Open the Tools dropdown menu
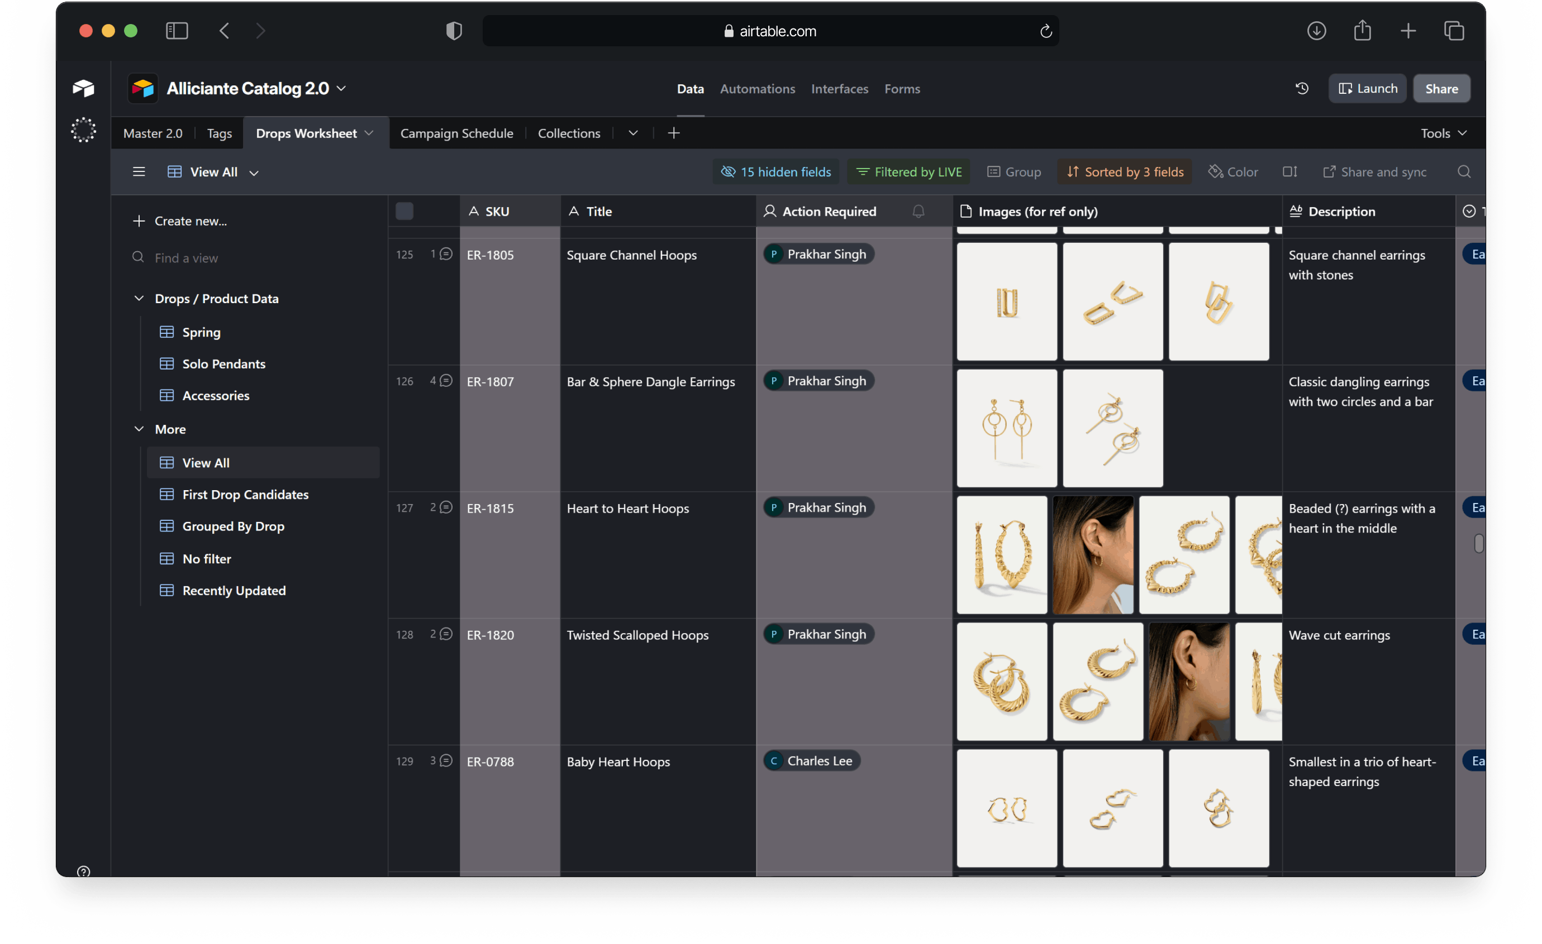 pos(1443,133)
